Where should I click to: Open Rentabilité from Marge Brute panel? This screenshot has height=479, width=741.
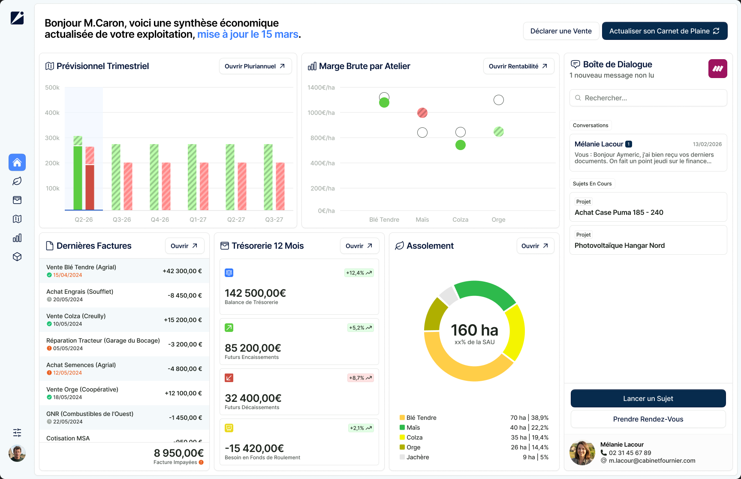coord(519,66)
